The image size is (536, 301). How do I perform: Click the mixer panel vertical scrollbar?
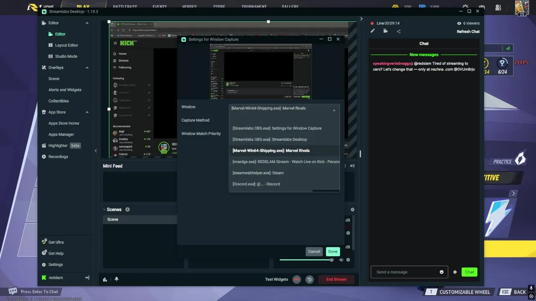(x=354, y=233)
